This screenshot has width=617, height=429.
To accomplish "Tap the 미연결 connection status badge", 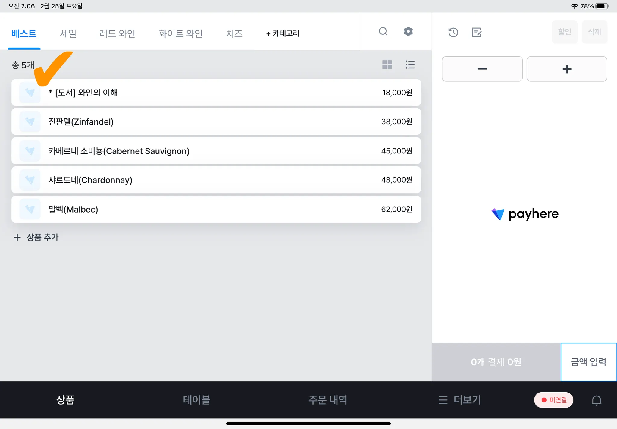I will pos(553,400).
